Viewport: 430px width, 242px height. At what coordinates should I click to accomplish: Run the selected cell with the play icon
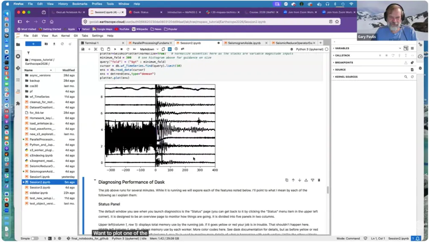point(115,49)
